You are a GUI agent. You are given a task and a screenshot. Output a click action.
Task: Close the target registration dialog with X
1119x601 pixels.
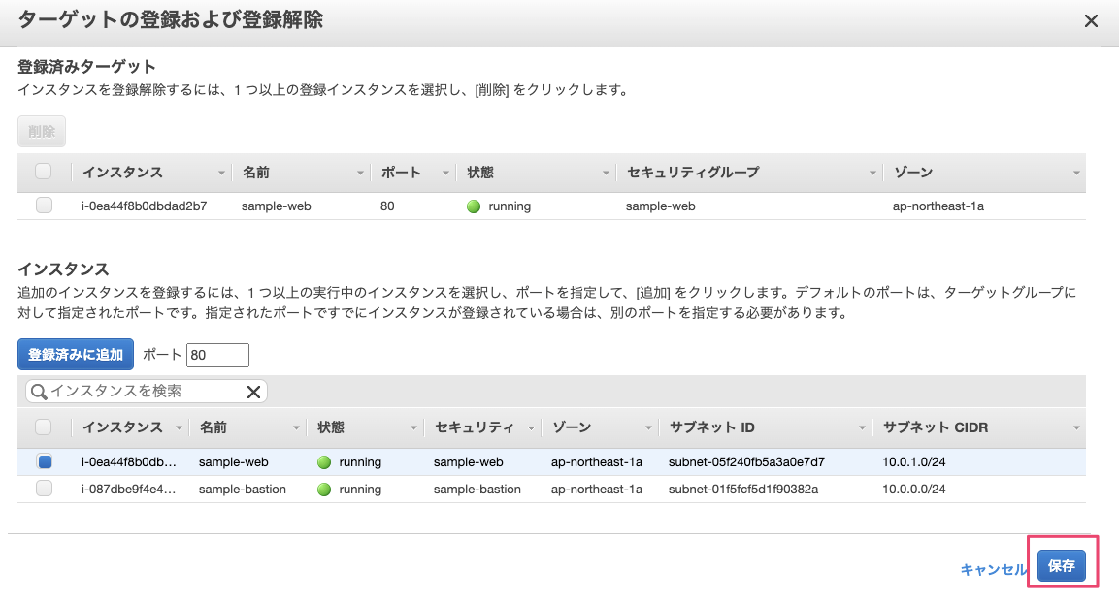pos(1091,21)
